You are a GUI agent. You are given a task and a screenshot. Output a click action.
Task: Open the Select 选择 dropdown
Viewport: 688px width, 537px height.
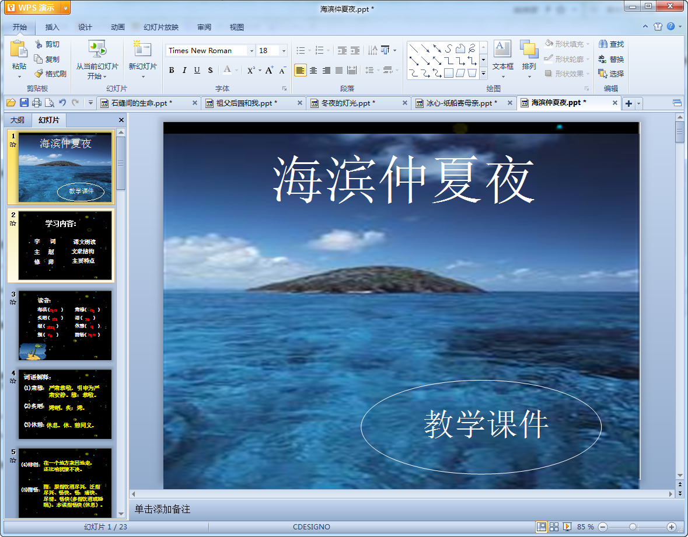point(611,74)
